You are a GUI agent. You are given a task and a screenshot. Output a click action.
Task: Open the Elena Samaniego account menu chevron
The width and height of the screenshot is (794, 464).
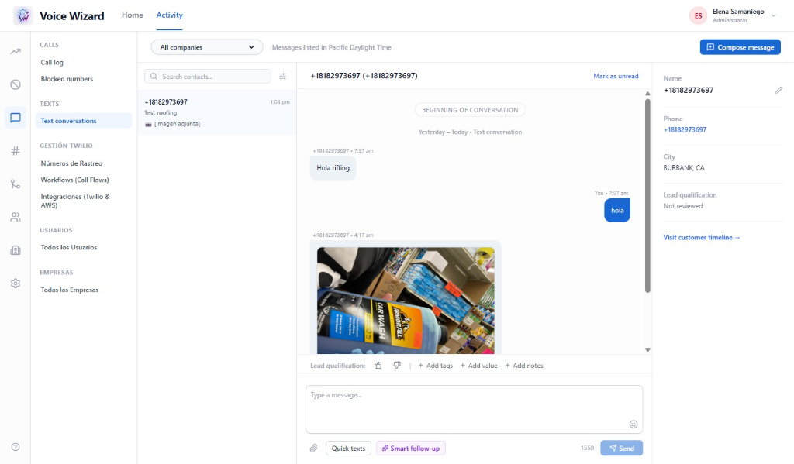(x=774, y=15)
